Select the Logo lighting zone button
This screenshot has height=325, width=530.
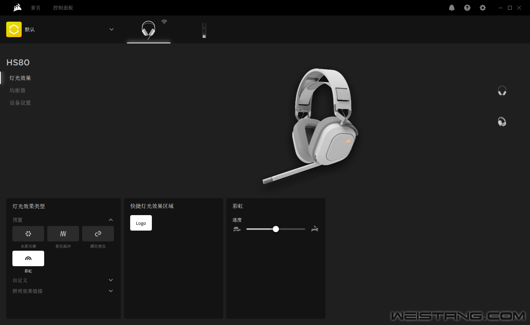pos(141,223)
